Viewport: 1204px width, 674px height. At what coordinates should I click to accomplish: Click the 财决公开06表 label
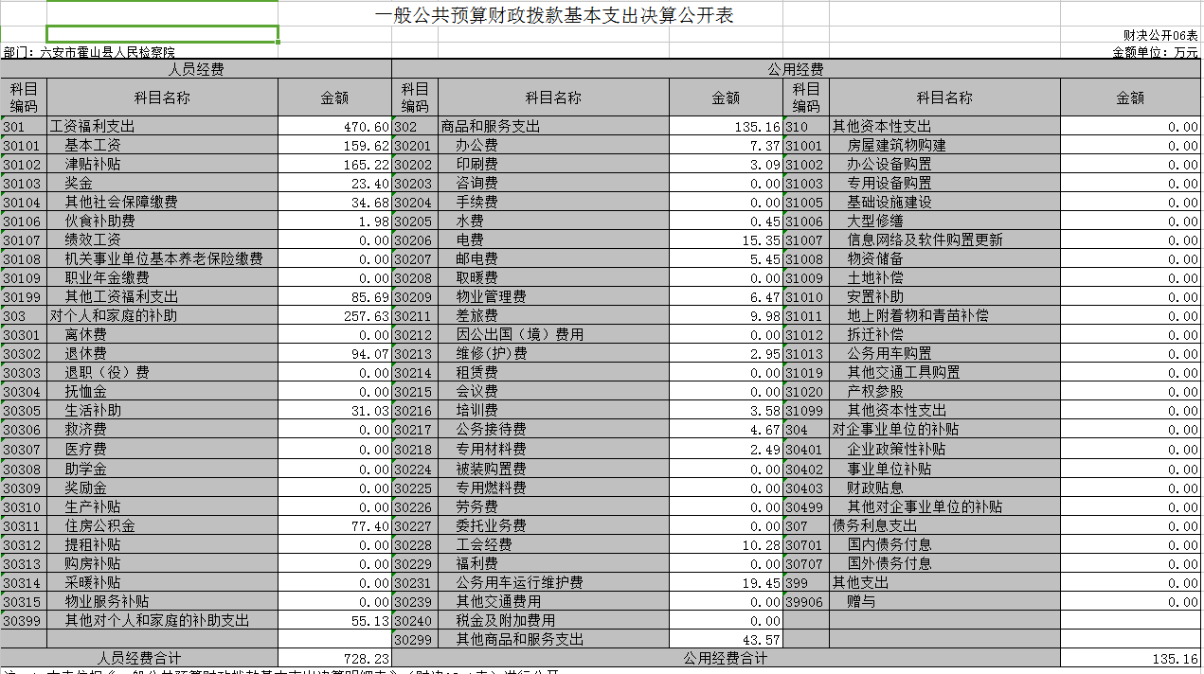1160,34
